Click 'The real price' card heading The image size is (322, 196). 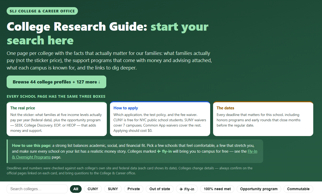click(x=23, y=108)
